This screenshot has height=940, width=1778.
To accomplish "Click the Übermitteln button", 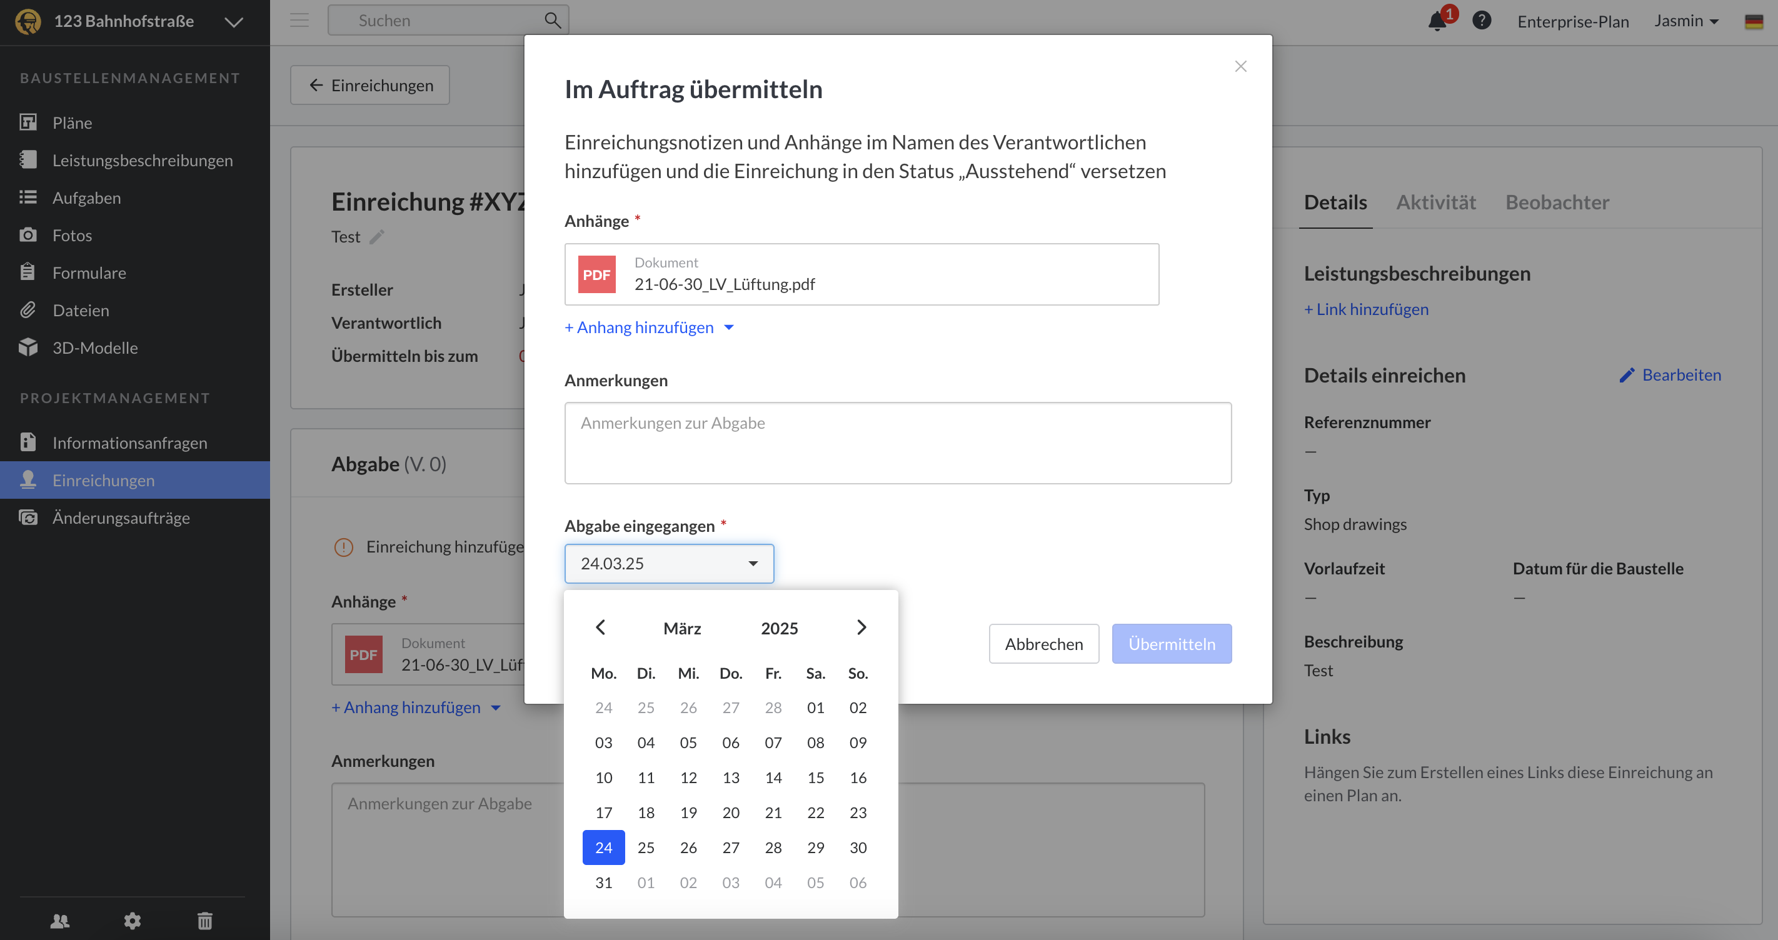I will coord(1172,643).
